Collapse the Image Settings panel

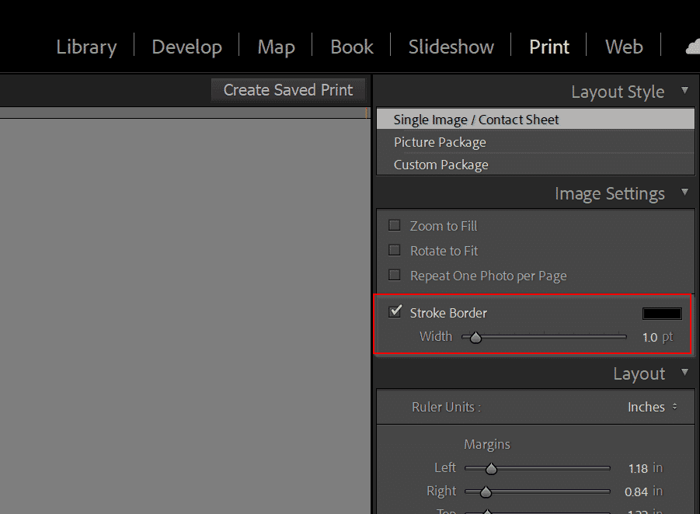tap(686, 193)
